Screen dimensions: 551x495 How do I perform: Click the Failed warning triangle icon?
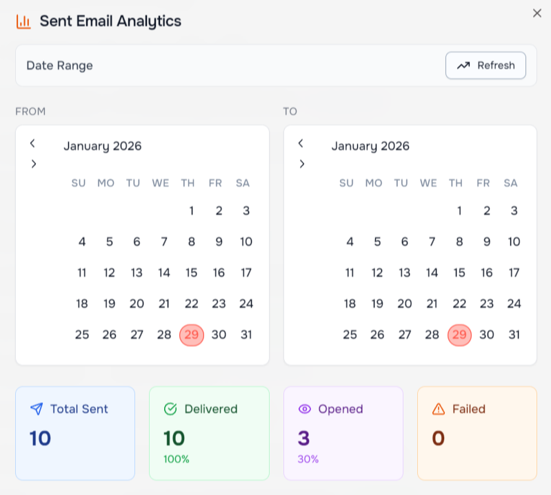pyautogui.click(x=439, y=409)
